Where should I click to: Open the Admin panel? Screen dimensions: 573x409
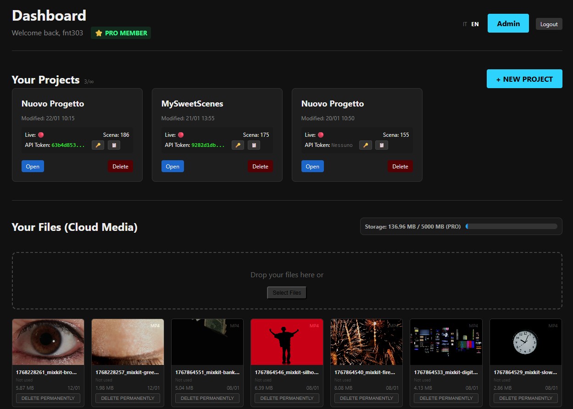click(x=508, y=23)
